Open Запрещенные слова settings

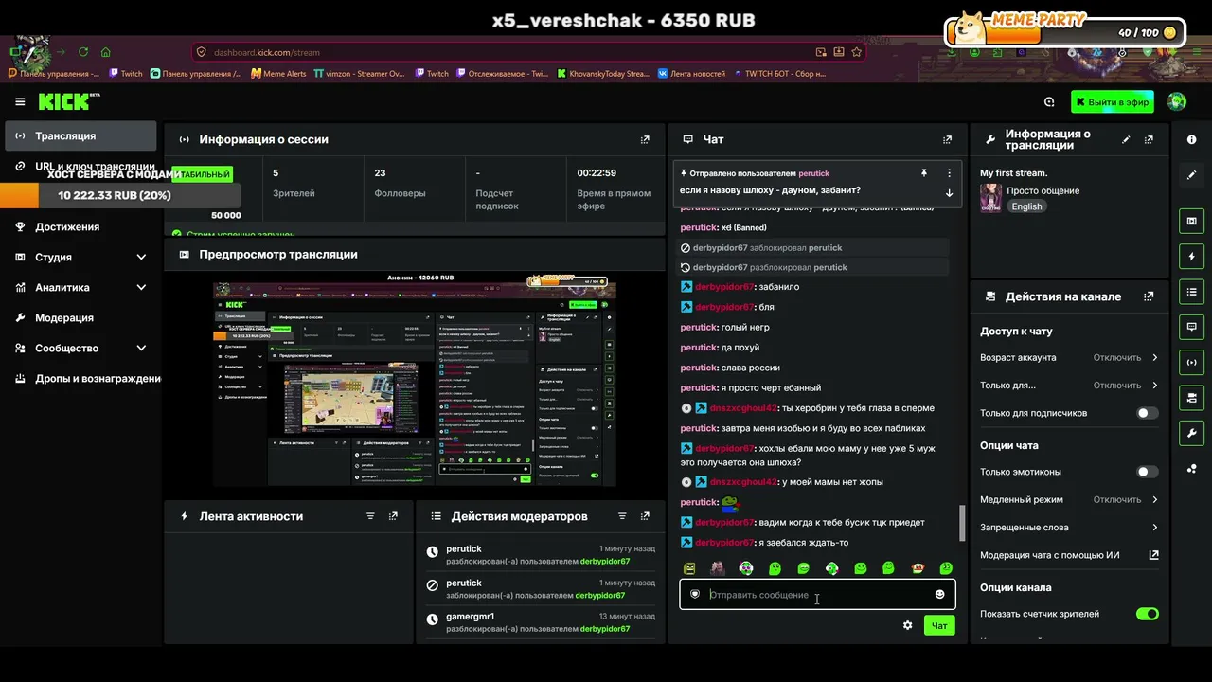tap(1069, 528)
